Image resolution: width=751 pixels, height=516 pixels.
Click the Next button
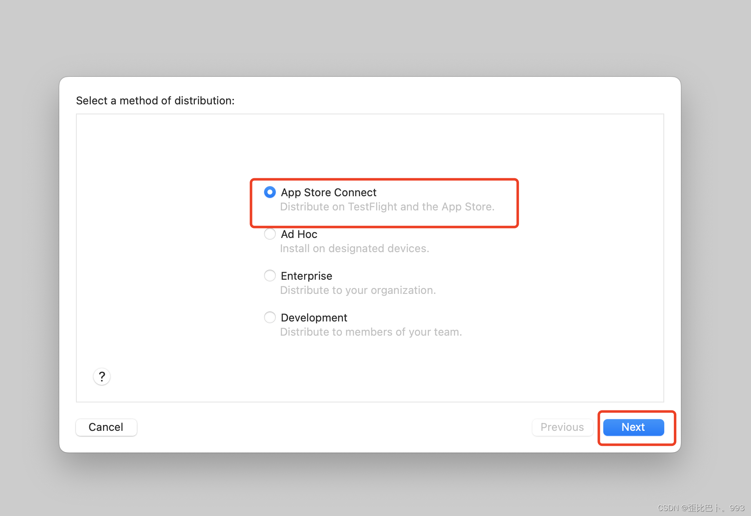(x=633, y=427)
